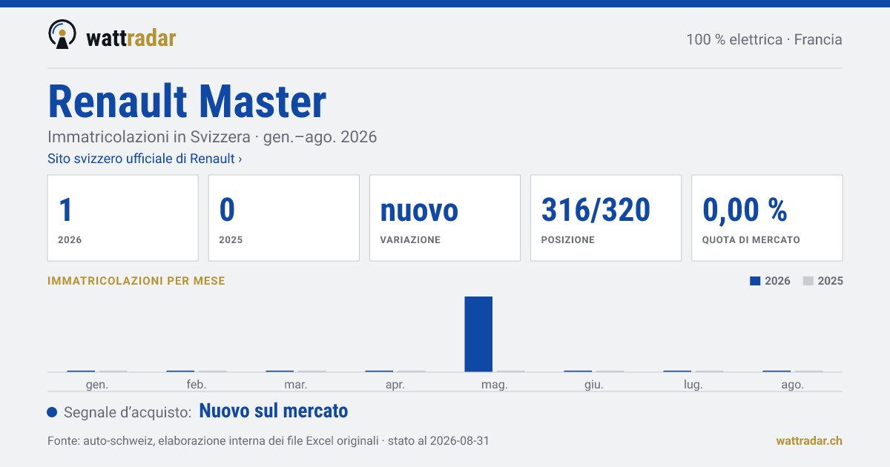Click the 'gen.' month label
890x467 pixels.
(x=97, y=385)
